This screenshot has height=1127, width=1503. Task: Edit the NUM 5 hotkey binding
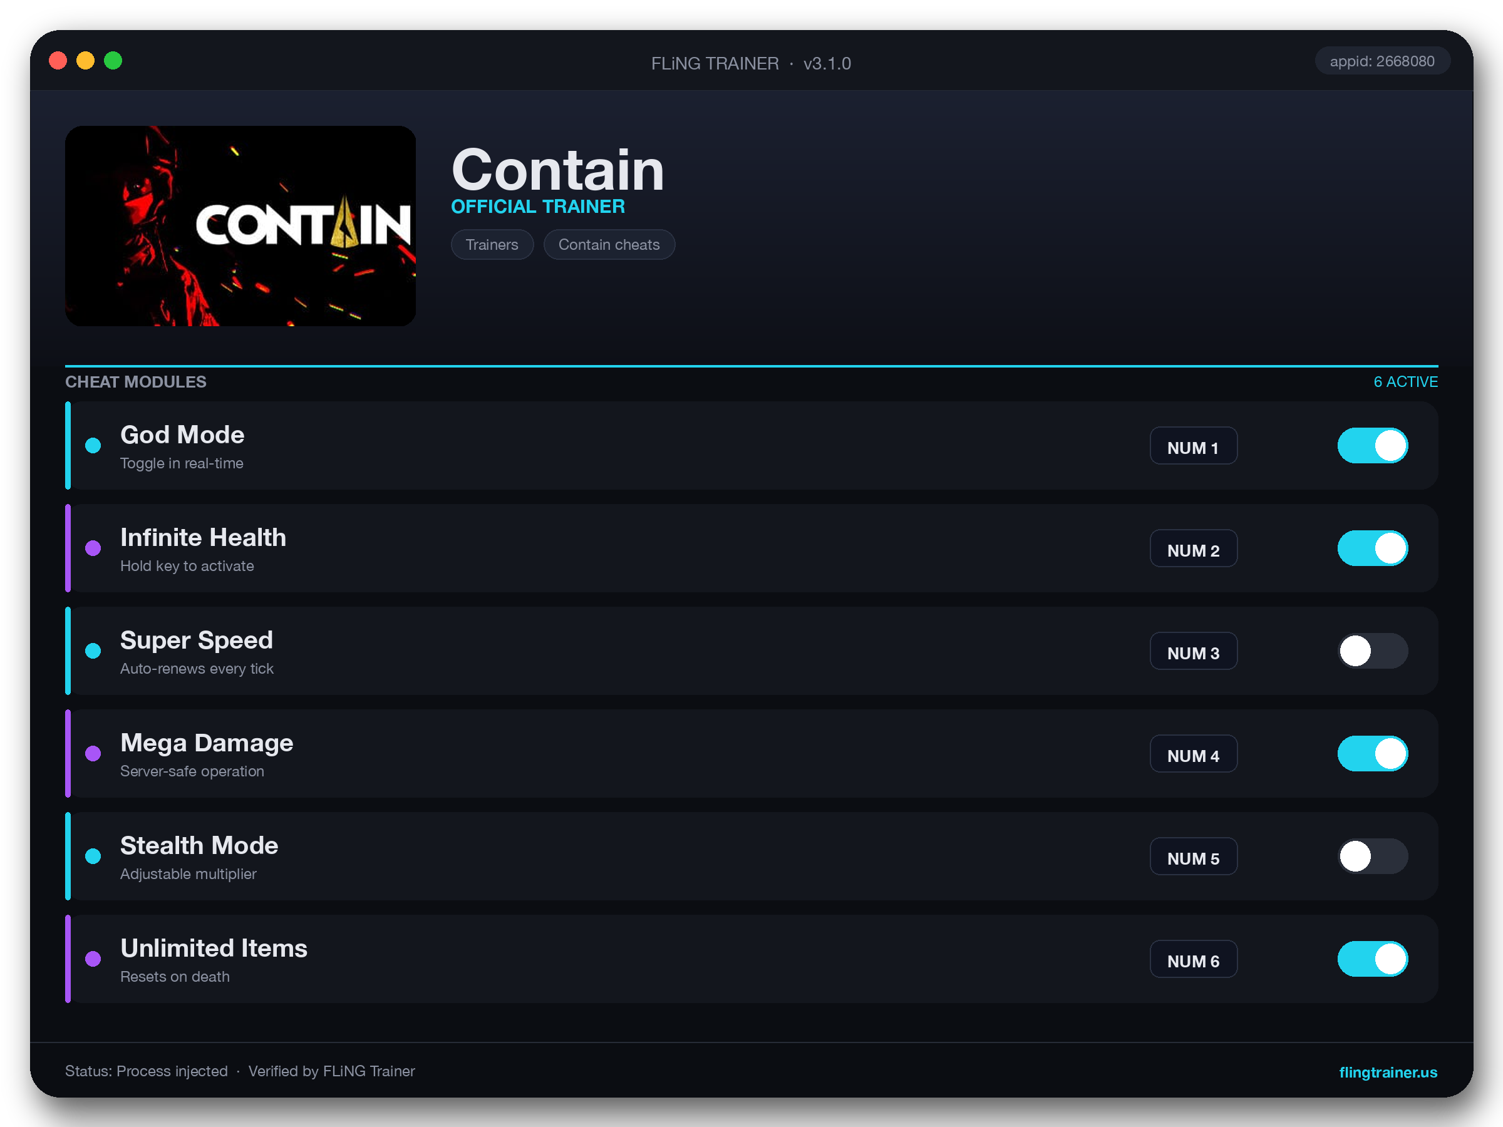coord(1193,856)
